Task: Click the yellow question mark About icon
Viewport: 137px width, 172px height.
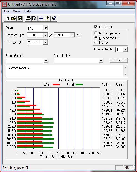Action: (47, 18)
